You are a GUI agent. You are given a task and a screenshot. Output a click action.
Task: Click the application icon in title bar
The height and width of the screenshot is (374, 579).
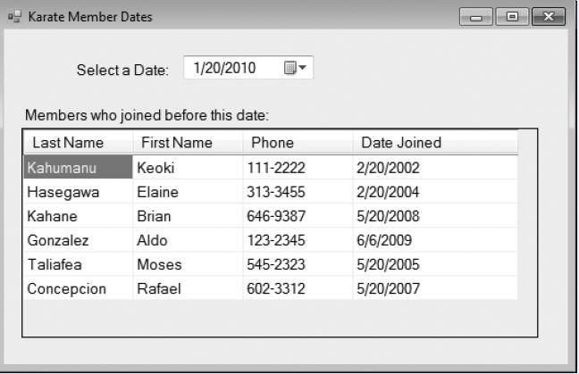tap(15, 17)
